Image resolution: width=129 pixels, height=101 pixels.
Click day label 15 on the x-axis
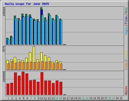pos(60,98)
